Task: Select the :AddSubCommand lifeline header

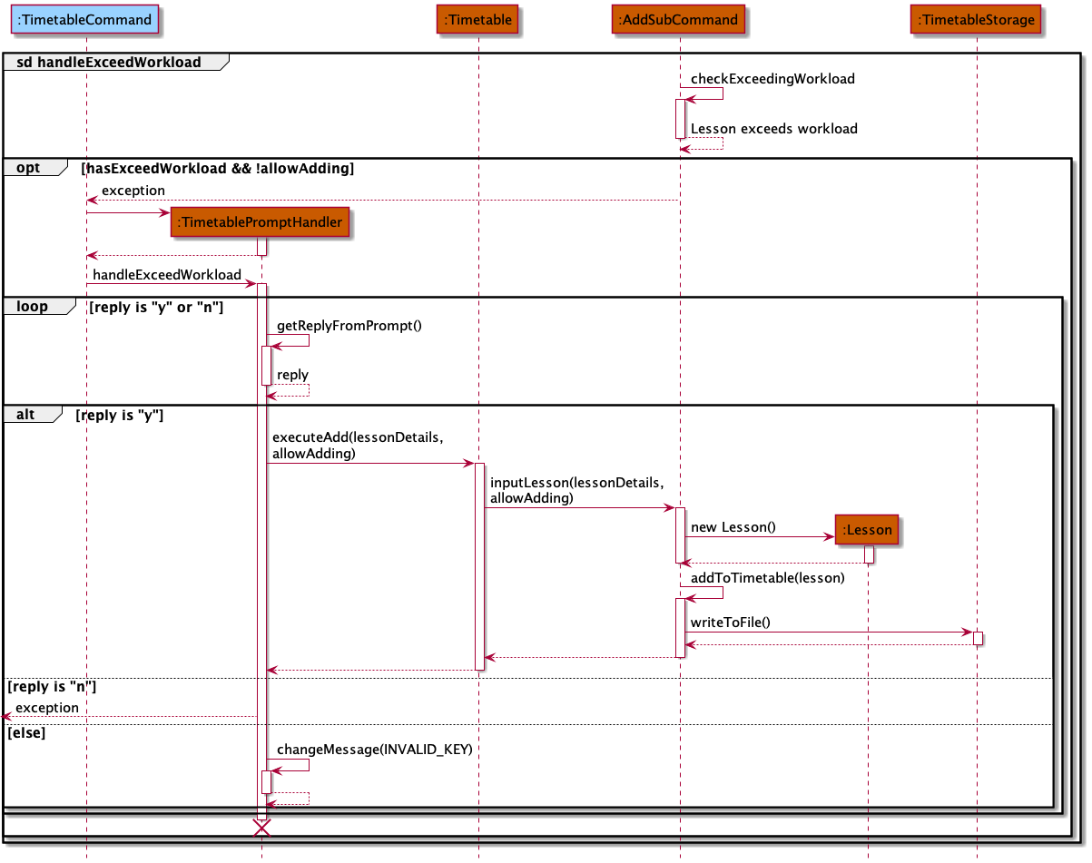Action: [x=678, y=19]
